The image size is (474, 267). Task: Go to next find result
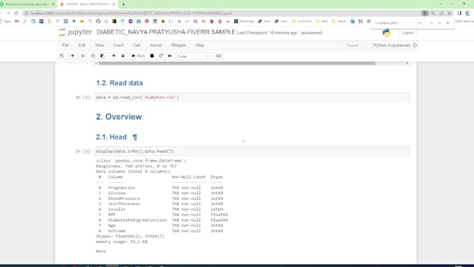(x=440, y=23)
